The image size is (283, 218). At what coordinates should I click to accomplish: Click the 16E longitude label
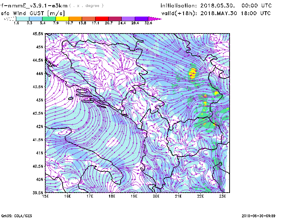click(x=68, y=196)
